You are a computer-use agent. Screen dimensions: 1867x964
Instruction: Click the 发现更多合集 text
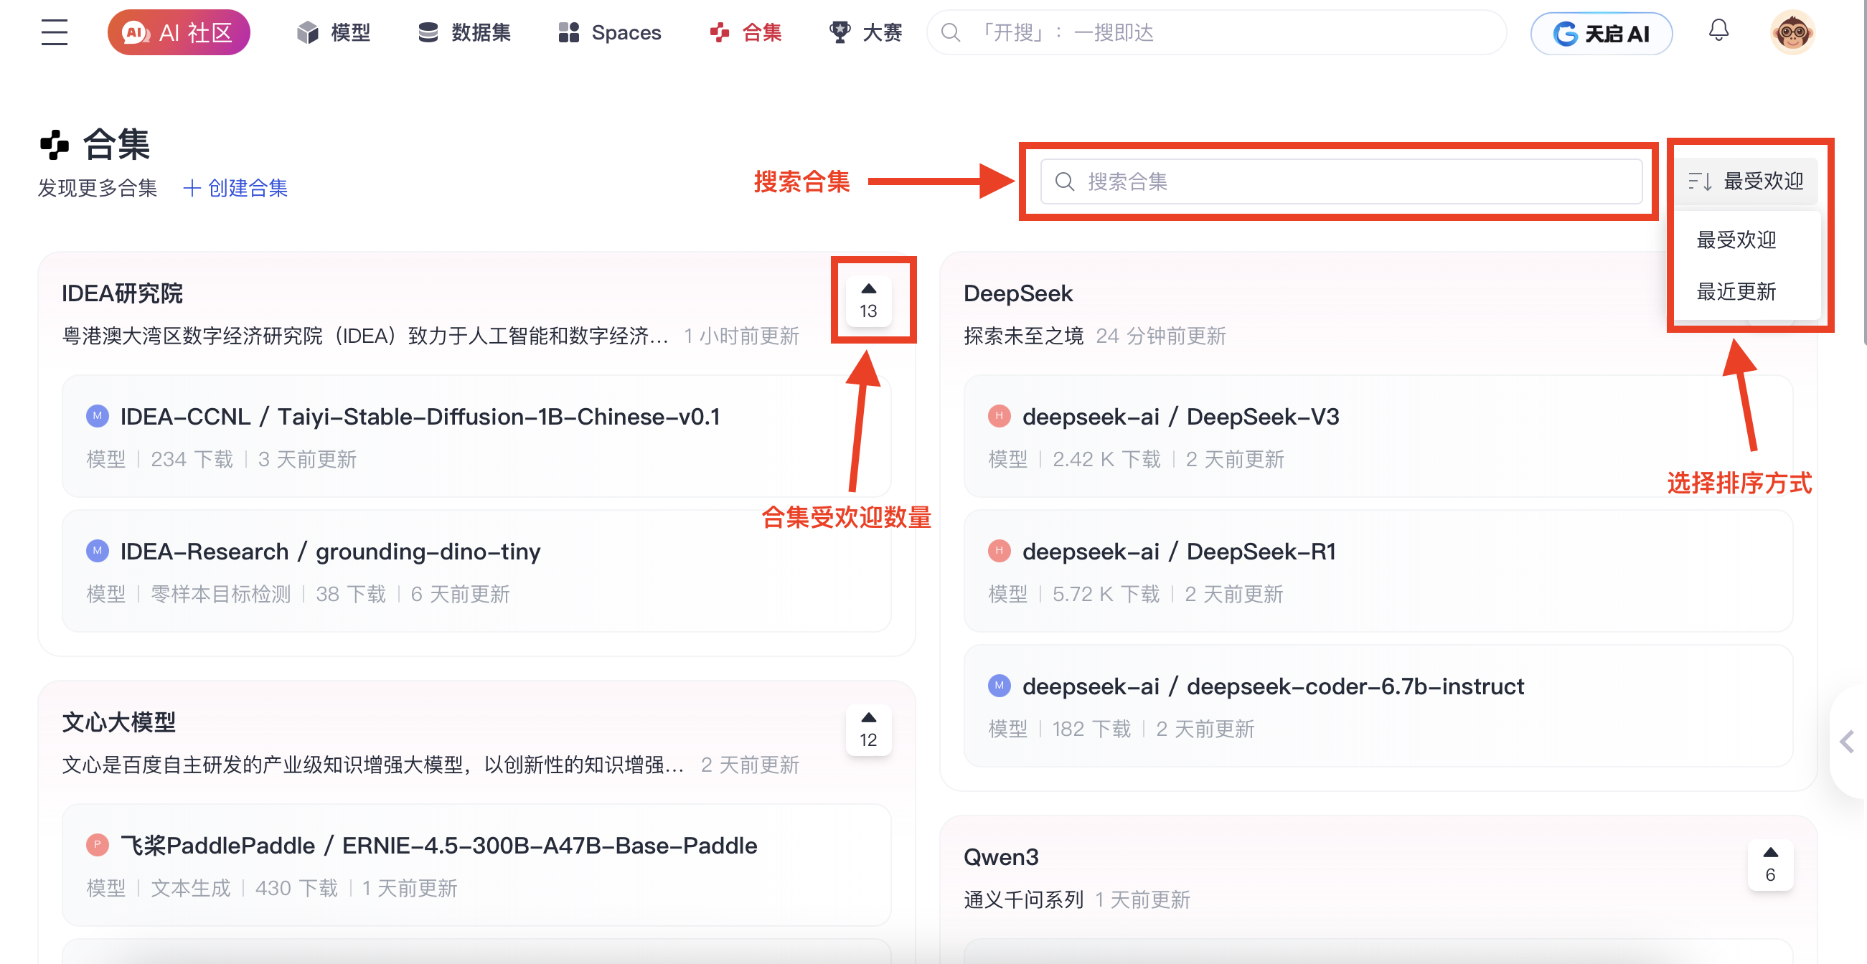[x=98, y=188]
